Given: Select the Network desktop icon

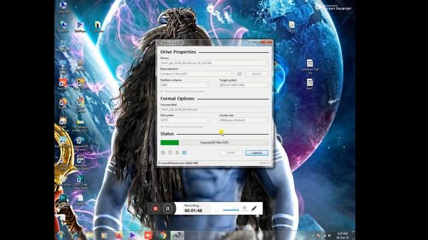Looking at the screenshot, I should [x=63, y=27].
